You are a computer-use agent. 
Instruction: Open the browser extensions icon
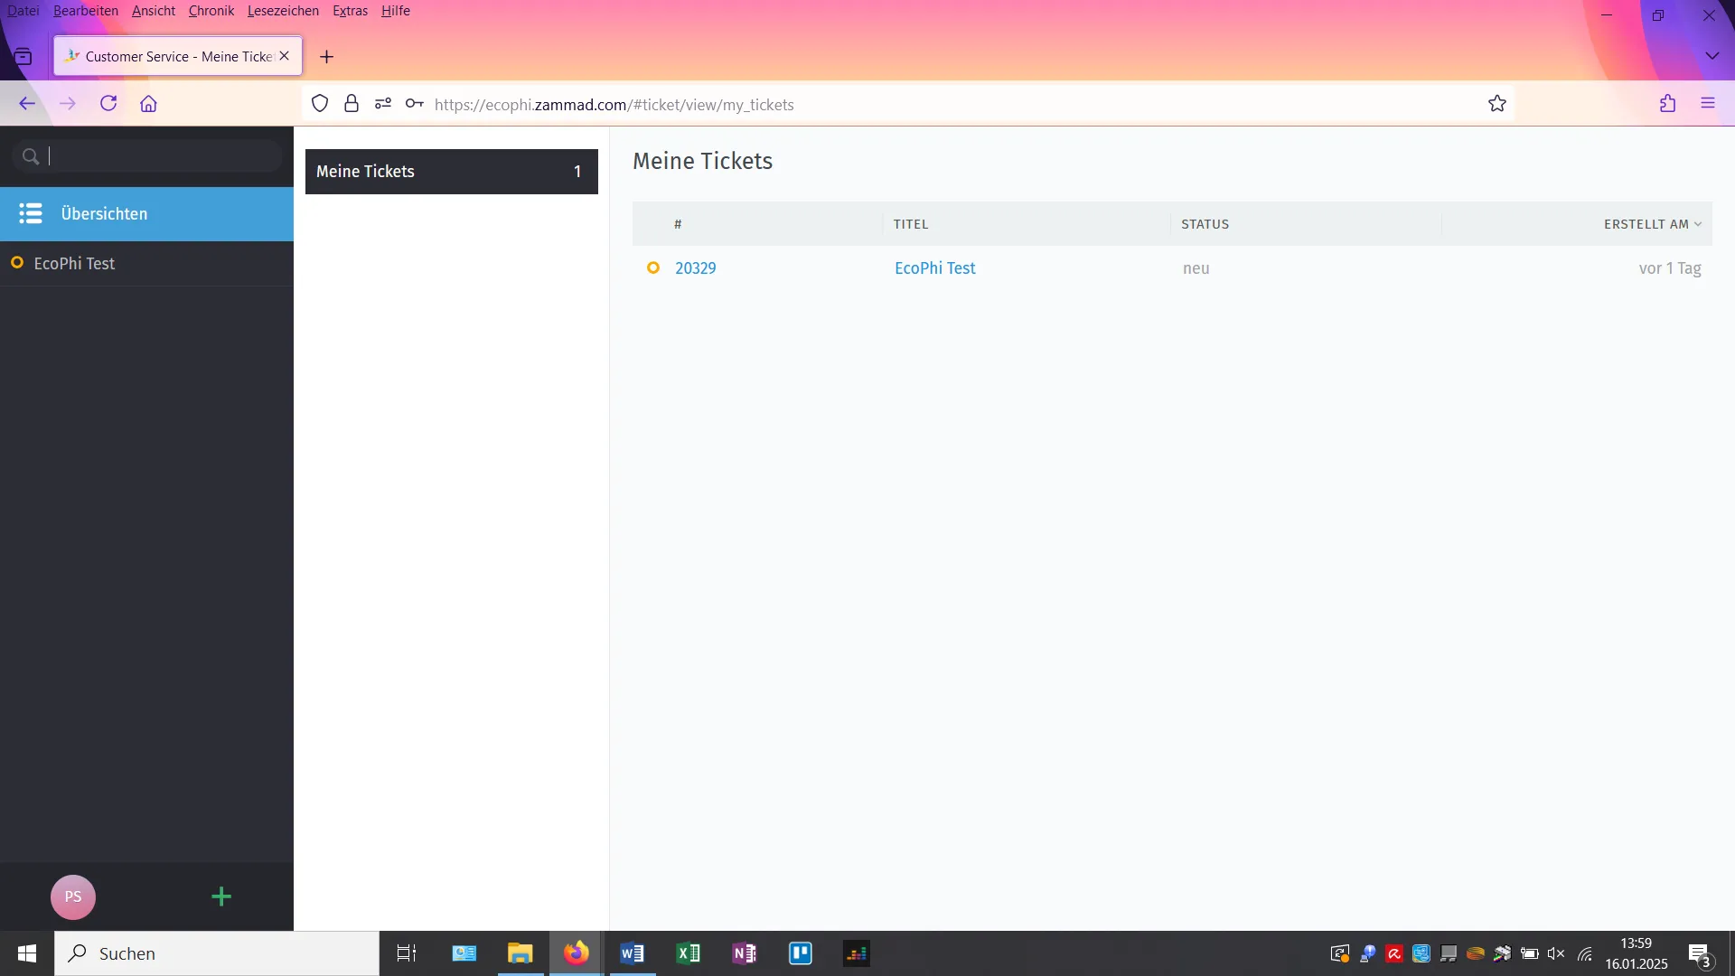1667,104
